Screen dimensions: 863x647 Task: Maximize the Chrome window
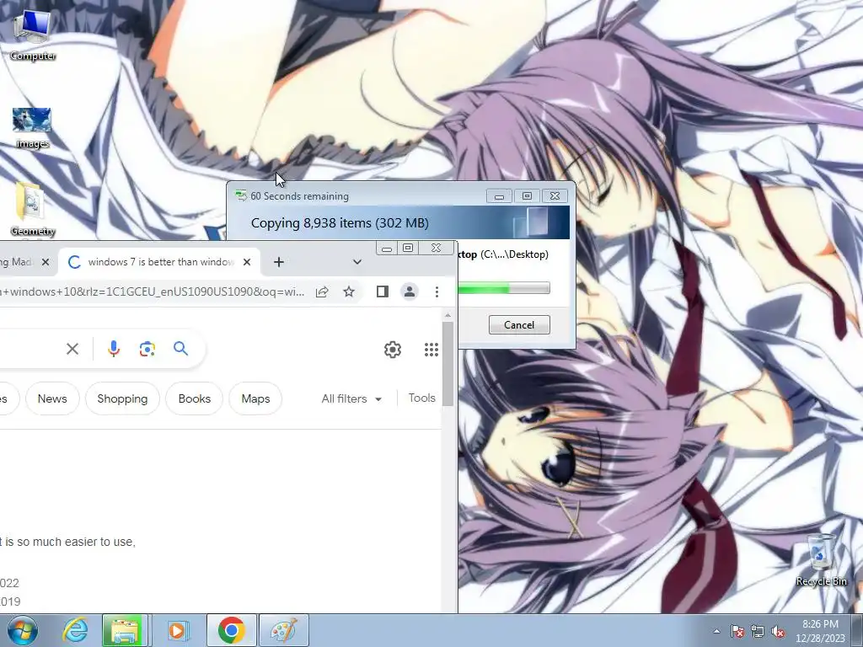tap(408, 249)
